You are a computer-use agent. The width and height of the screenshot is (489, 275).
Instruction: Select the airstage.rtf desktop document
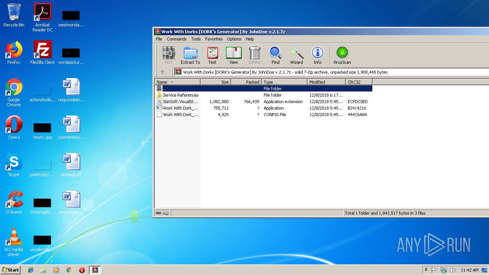pyautogui.click(x=71, y=165)
